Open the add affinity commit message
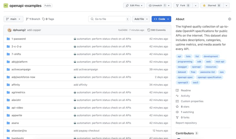 (x=80, y=85)
